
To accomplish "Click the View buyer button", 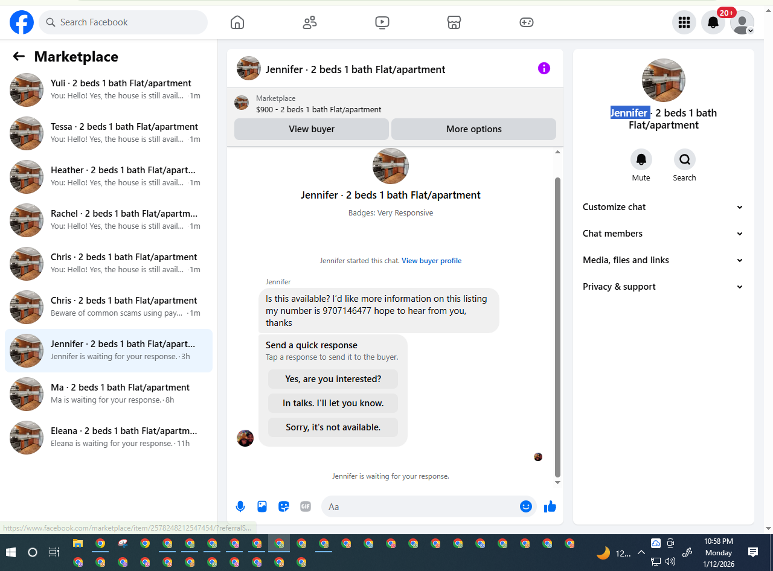I will point(312,129).
